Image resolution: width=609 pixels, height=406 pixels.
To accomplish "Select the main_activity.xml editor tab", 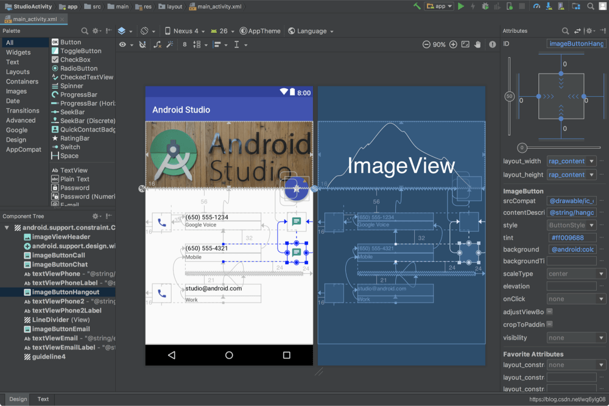I will 34,19.
